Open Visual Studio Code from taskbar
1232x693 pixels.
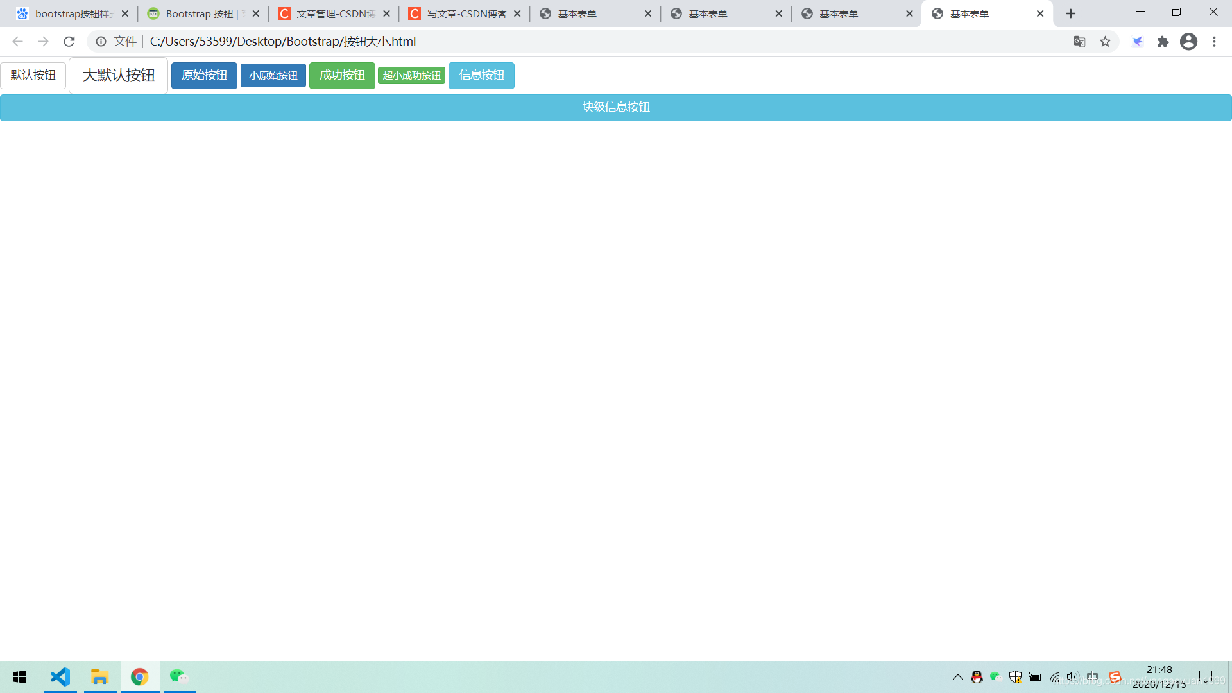click(x=60, y=677)
